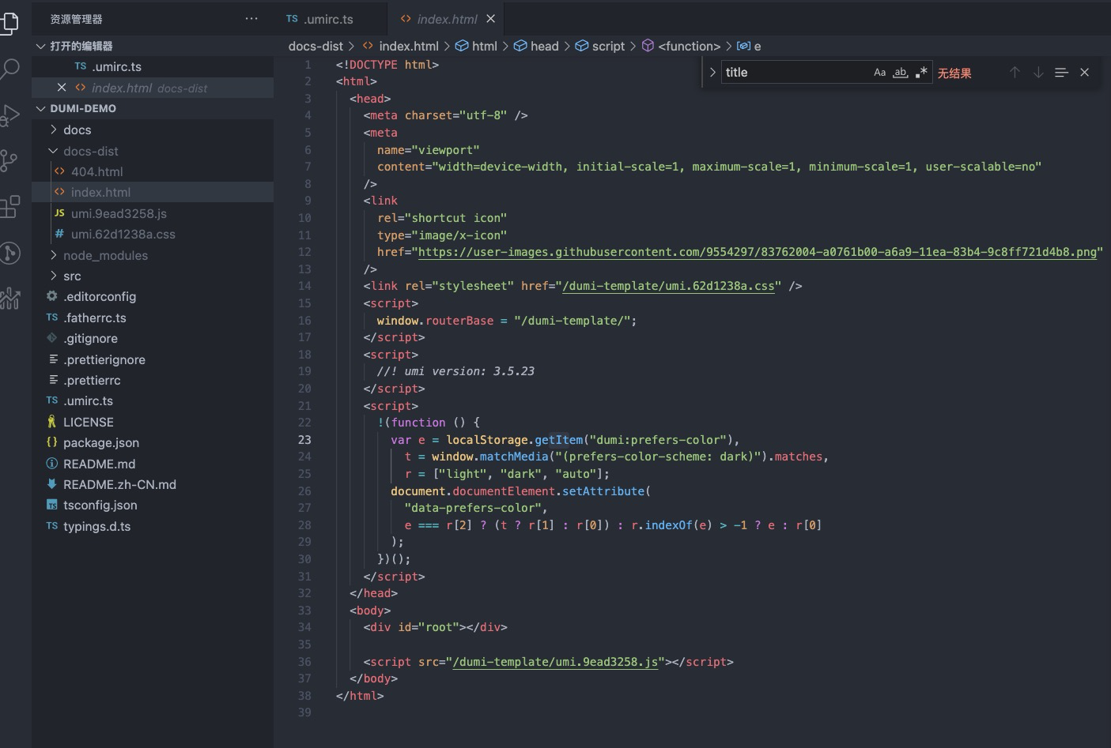Open the chart analytics icon in activity bar
Screen dimensions: 1111x748
click(x=9, y=298)
